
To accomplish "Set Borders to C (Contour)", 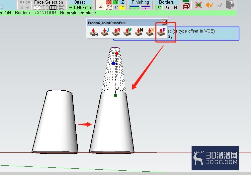I will pos(159,7).
